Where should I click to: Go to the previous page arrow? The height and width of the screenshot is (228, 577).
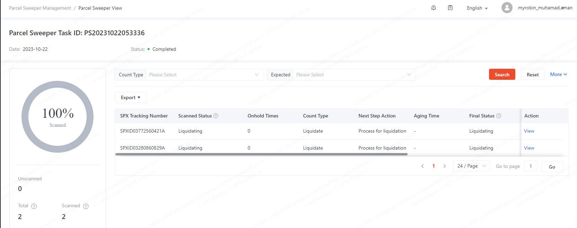pyautogui.click(x=423, y=166)
